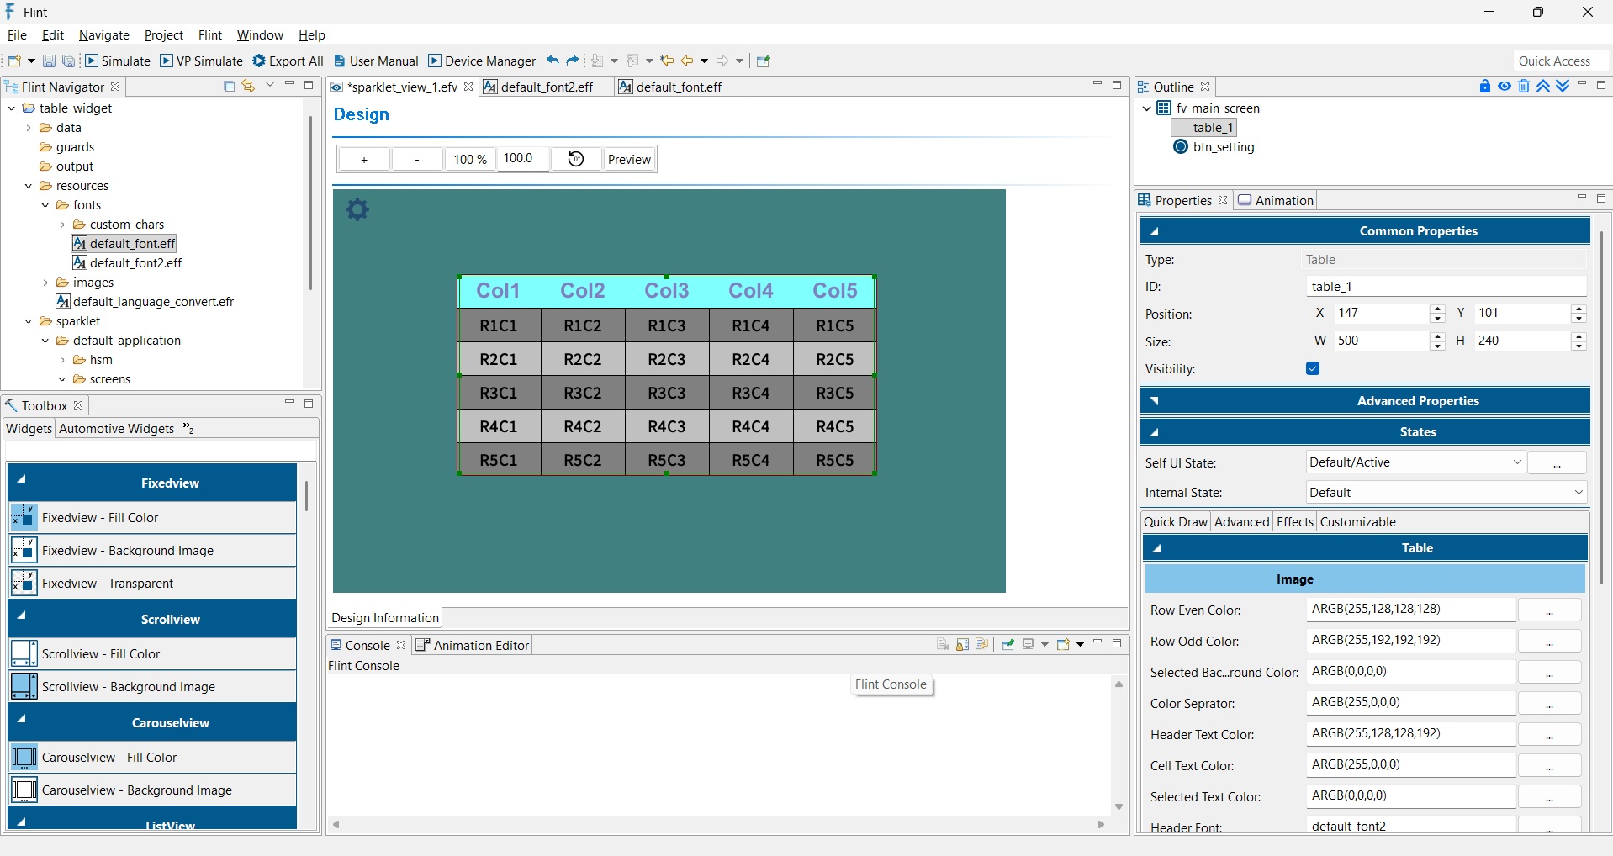Switch to the Animation tab
Screen dimensions: 1613x856
click(1276, 200)
